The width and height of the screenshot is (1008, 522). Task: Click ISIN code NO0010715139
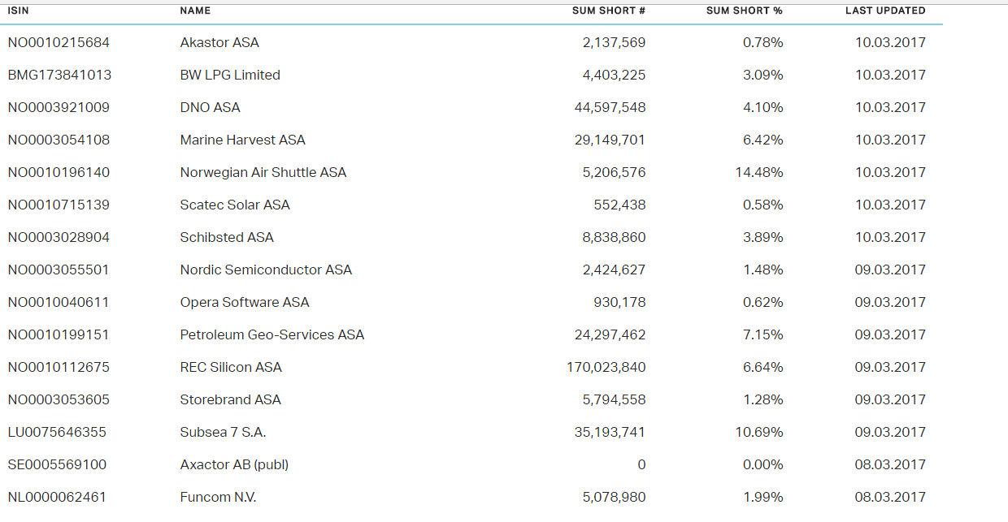(59, 205)
